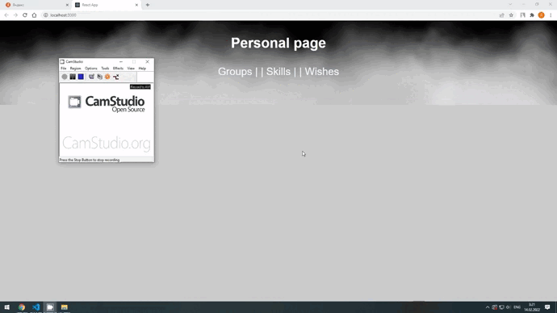Open a new browser tab
557x313 pixels.
click(148, 5)
